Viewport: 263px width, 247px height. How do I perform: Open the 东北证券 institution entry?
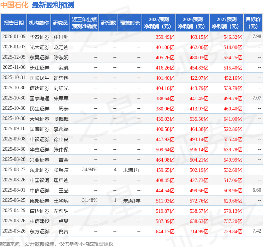pyautogui.click(x=39, y=170)
